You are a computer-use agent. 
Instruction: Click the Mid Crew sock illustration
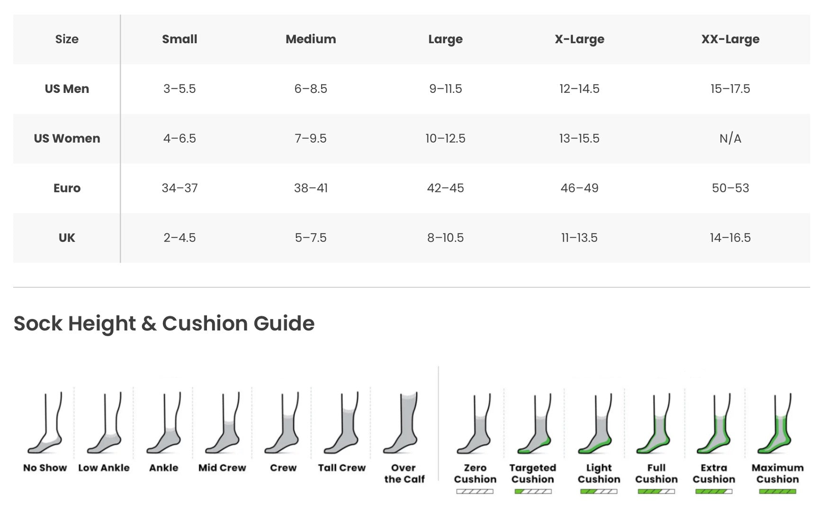223,423
